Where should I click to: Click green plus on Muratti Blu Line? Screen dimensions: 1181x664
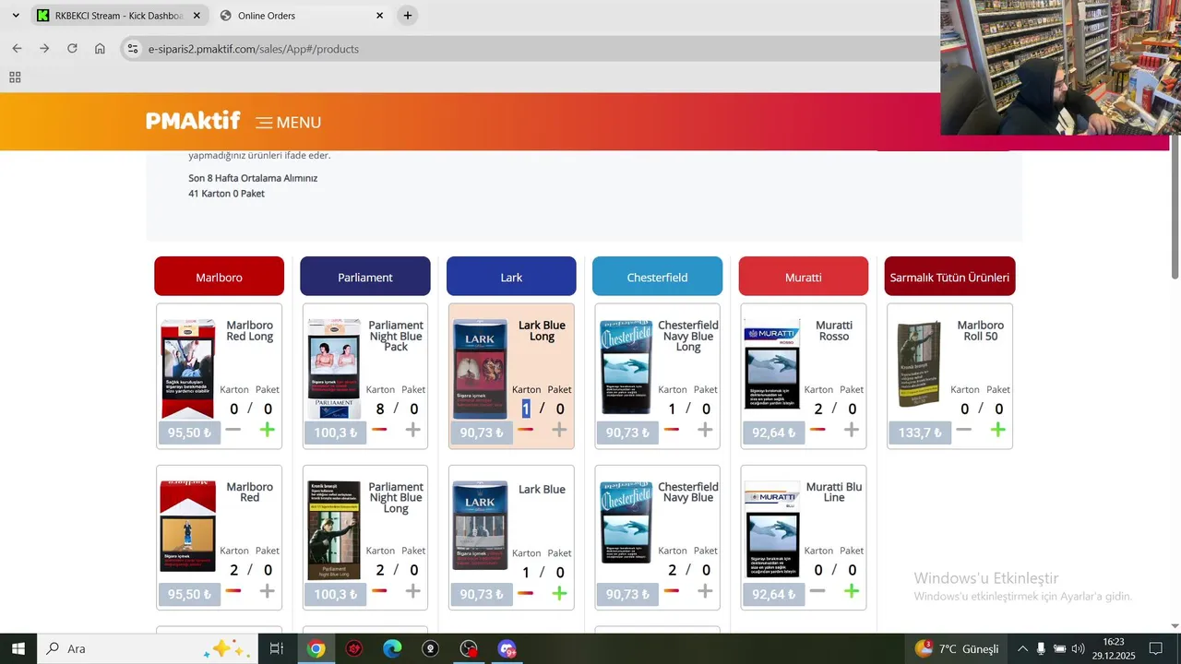851,591
